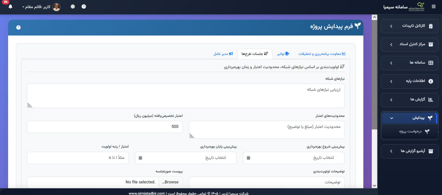Screen dimensions: 442x195
Task: Click the امتیاز / رتبه اولویت field
Action: [78, 158]
